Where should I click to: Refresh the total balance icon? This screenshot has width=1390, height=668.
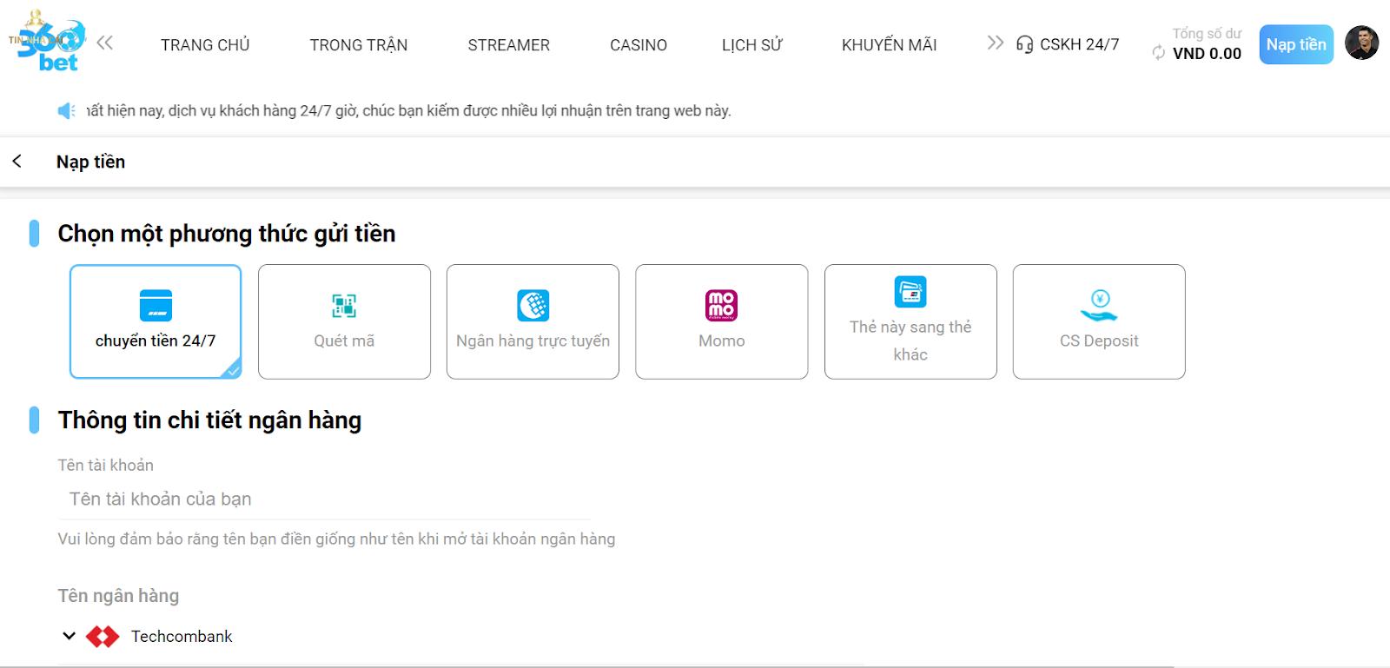click(x=1158, y=53)
